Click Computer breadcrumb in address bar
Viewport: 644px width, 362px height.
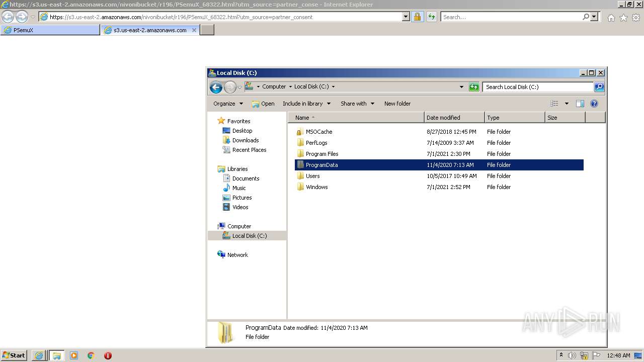coord(274,86)
